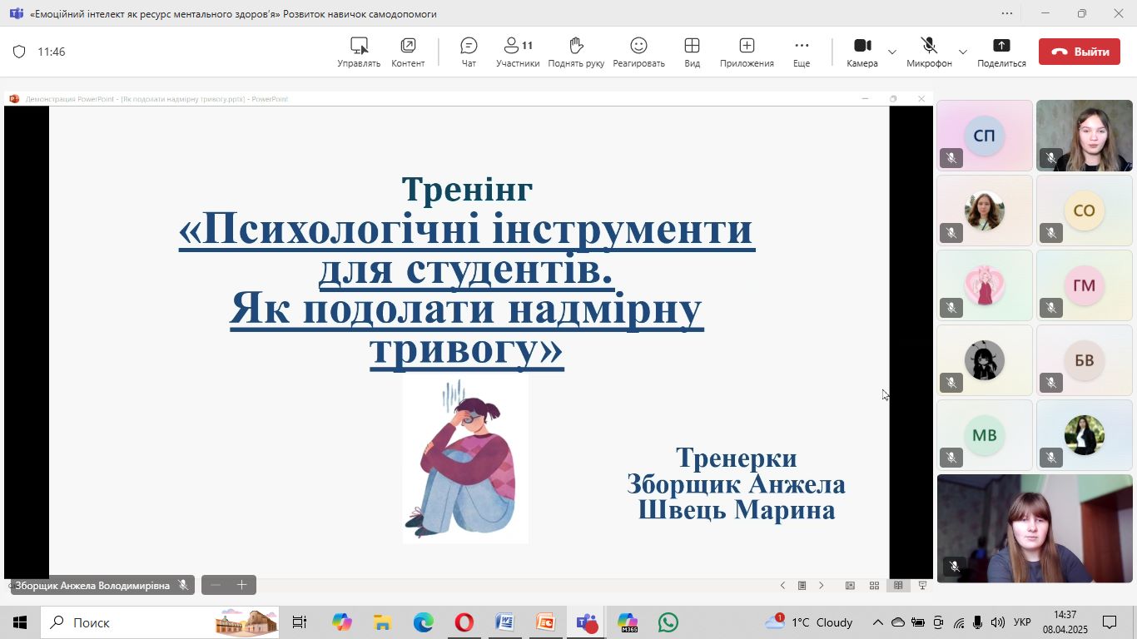Screen dimensions: 1137x639
Task: Expand the microphone options arrow
Action: point(963,52)
